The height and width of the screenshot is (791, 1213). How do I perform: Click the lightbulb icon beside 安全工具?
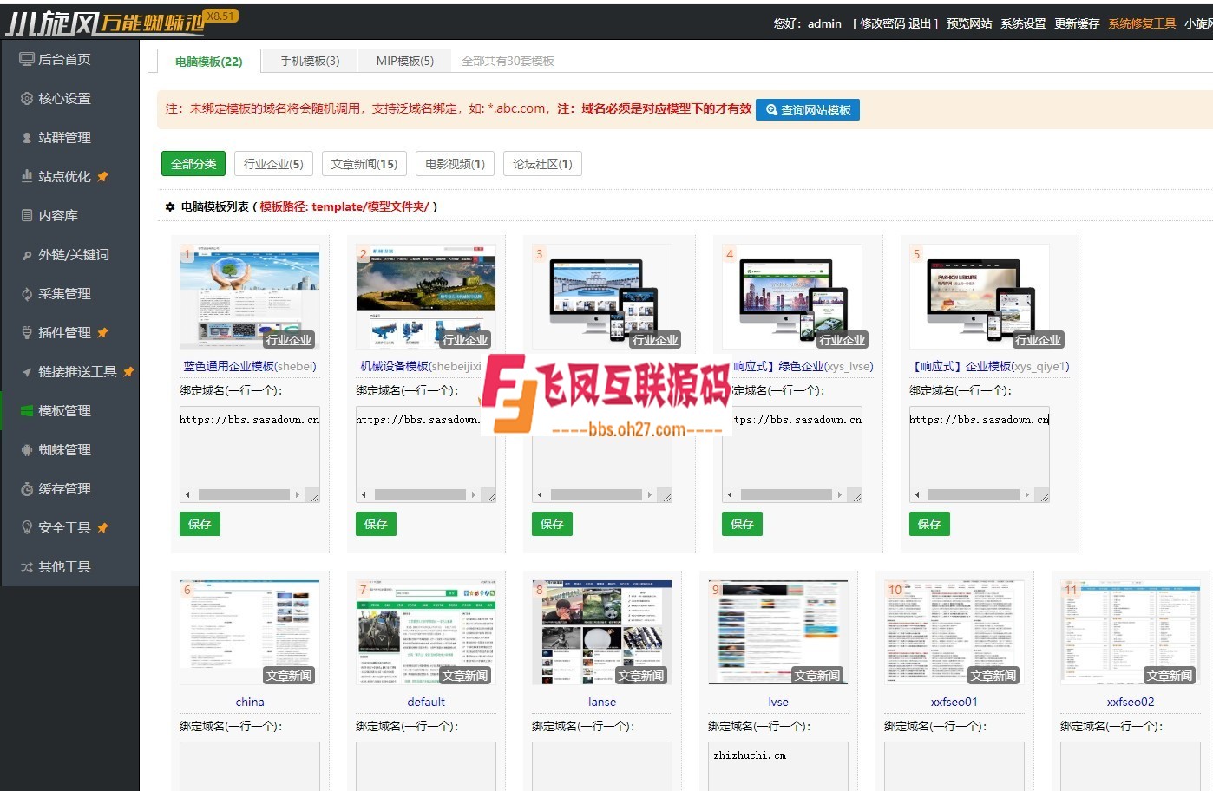27,527
